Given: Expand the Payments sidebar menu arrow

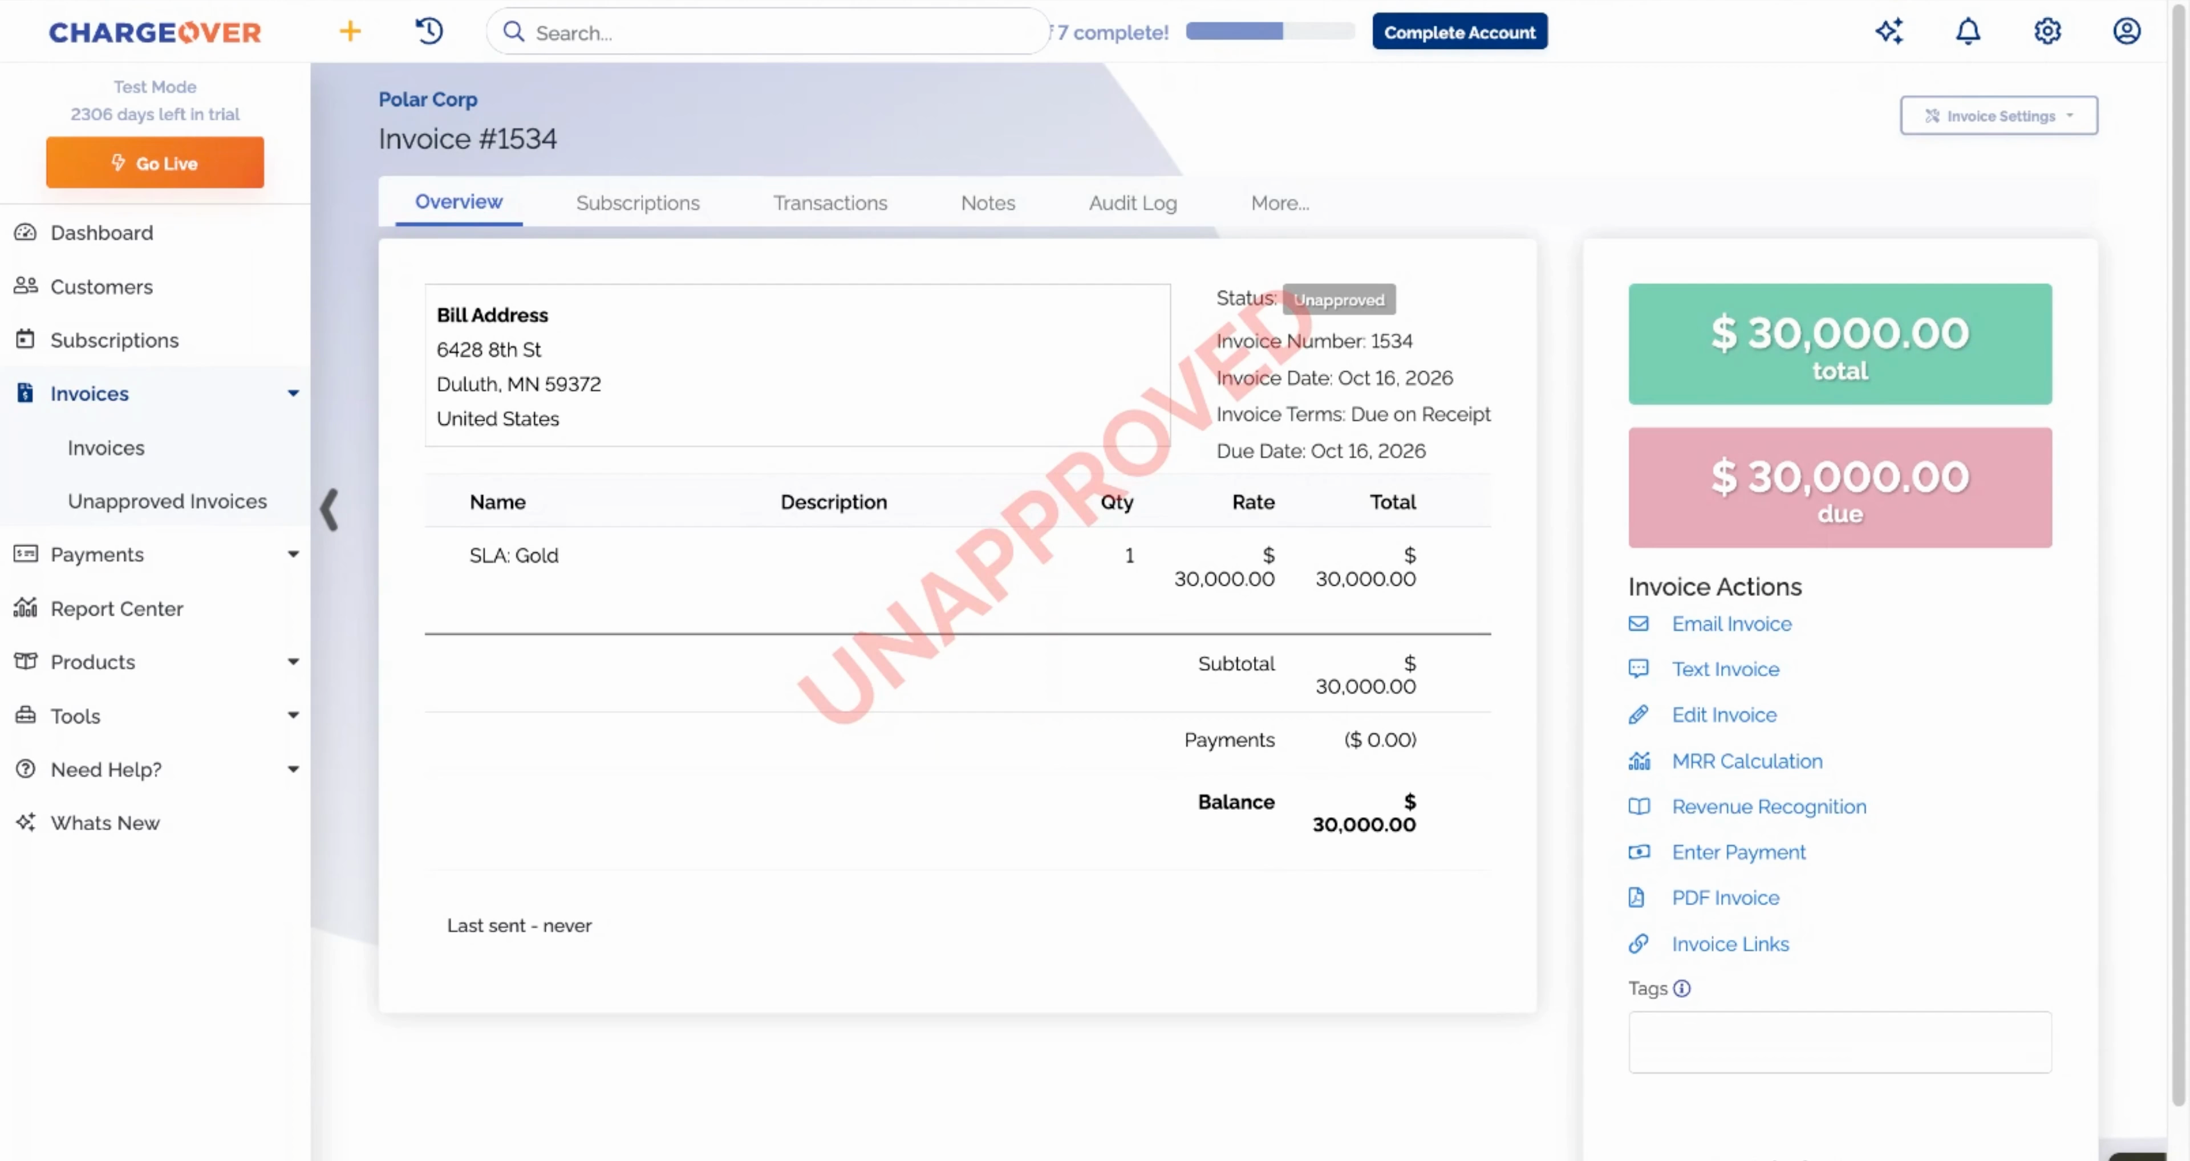Looking at the screenshot, I should [293, 554].
